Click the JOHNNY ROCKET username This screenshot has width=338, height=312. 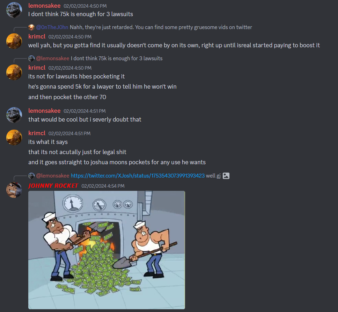pyautogui.click(x=53, y=186)
